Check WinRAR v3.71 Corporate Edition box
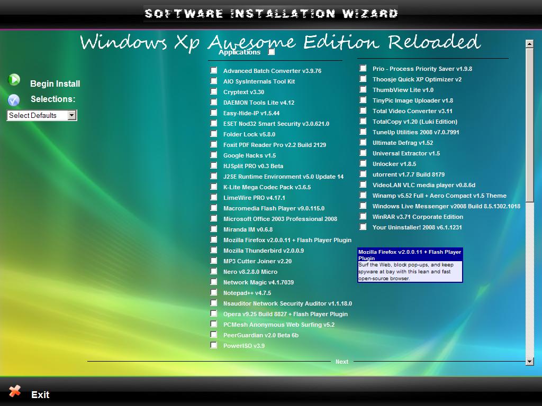Viewport: 542px width, 406px height. click(x=363, y=216)
